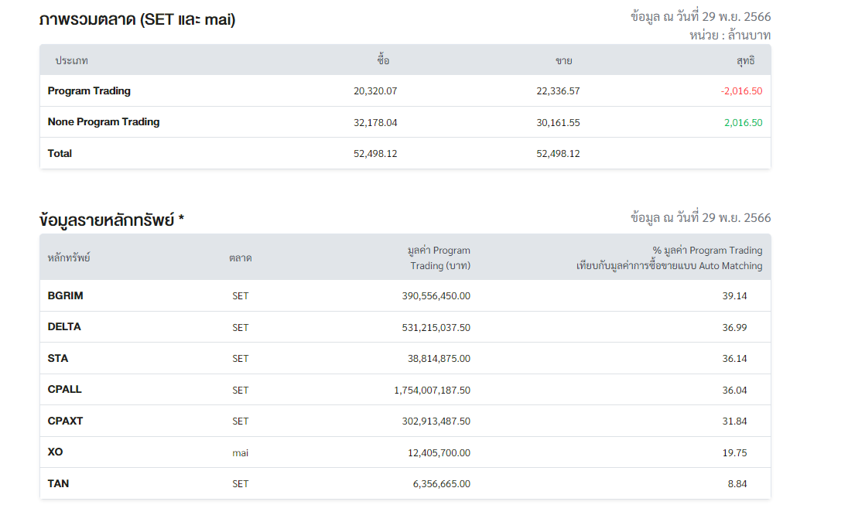
Task: Click STA trading value 38,814,875.00
Action: 439,359
